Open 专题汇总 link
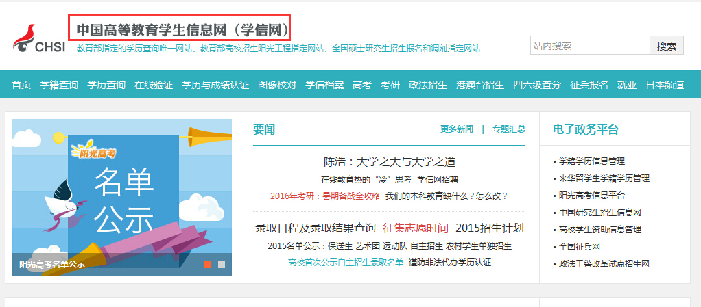Image resolution: width=701 pixels, height=307 pixels. click(x=508, y=129)
